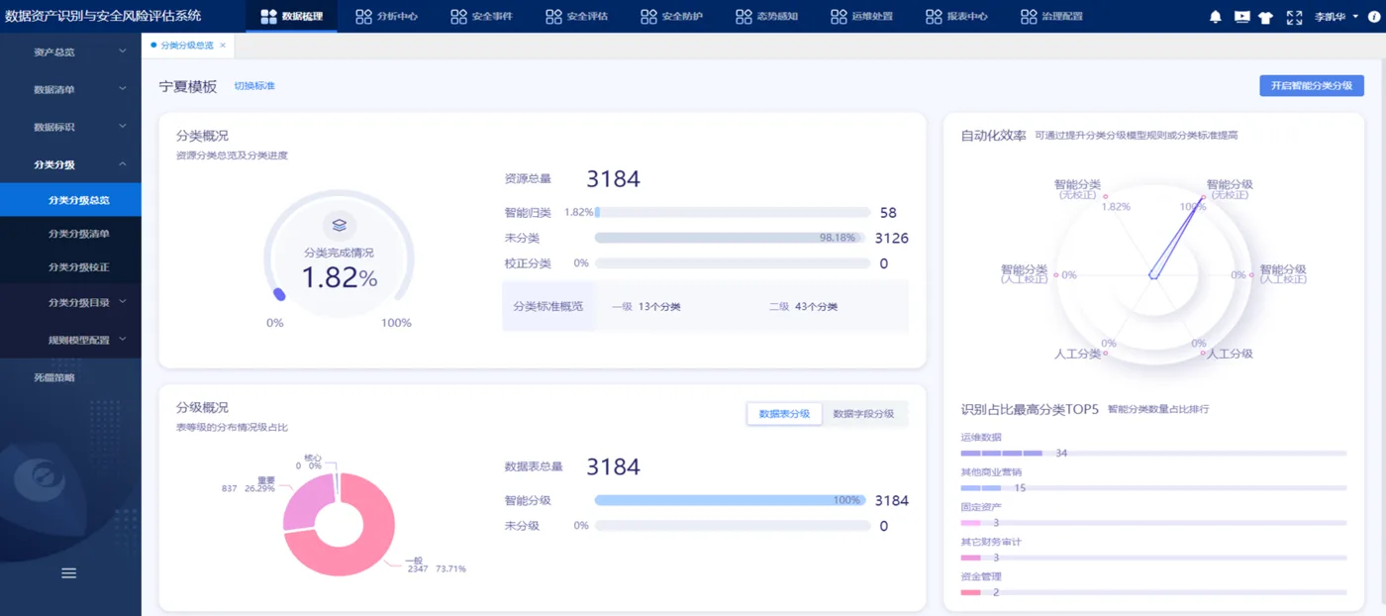
Task: Click the 宁夏模板 template title
Action: coord(188,86)
